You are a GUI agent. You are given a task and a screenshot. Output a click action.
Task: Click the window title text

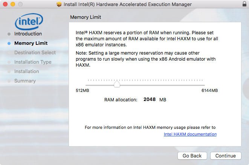(128, 4)
